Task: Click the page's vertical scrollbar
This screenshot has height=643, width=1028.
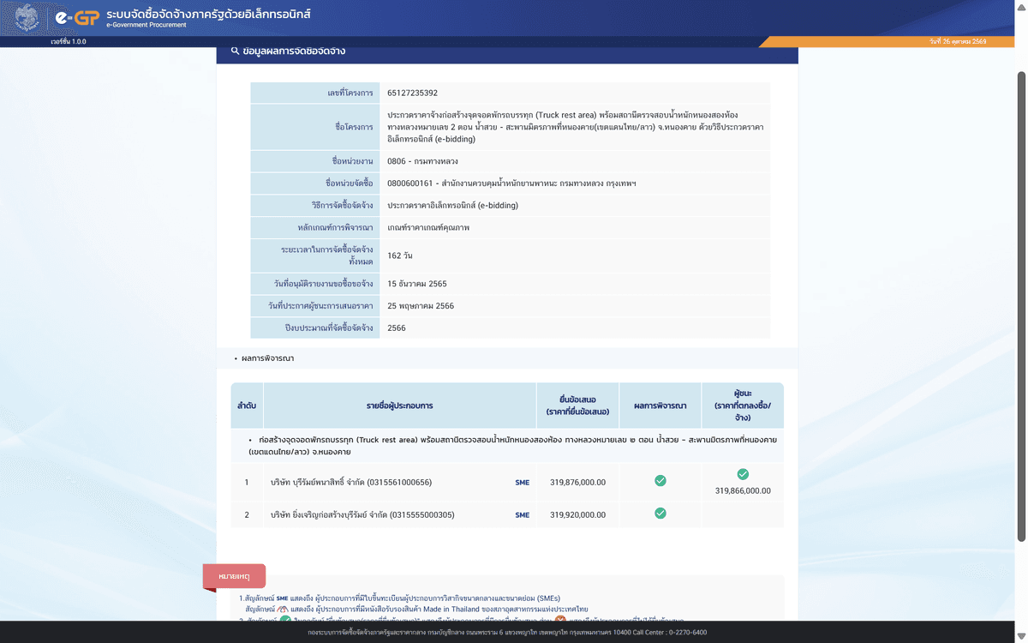Action: point(1021,306)
